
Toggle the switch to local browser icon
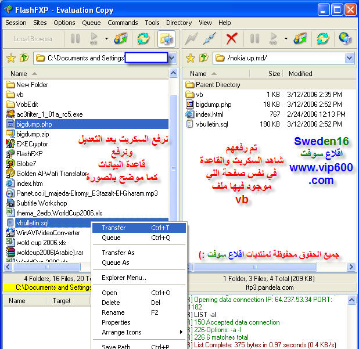167,39
